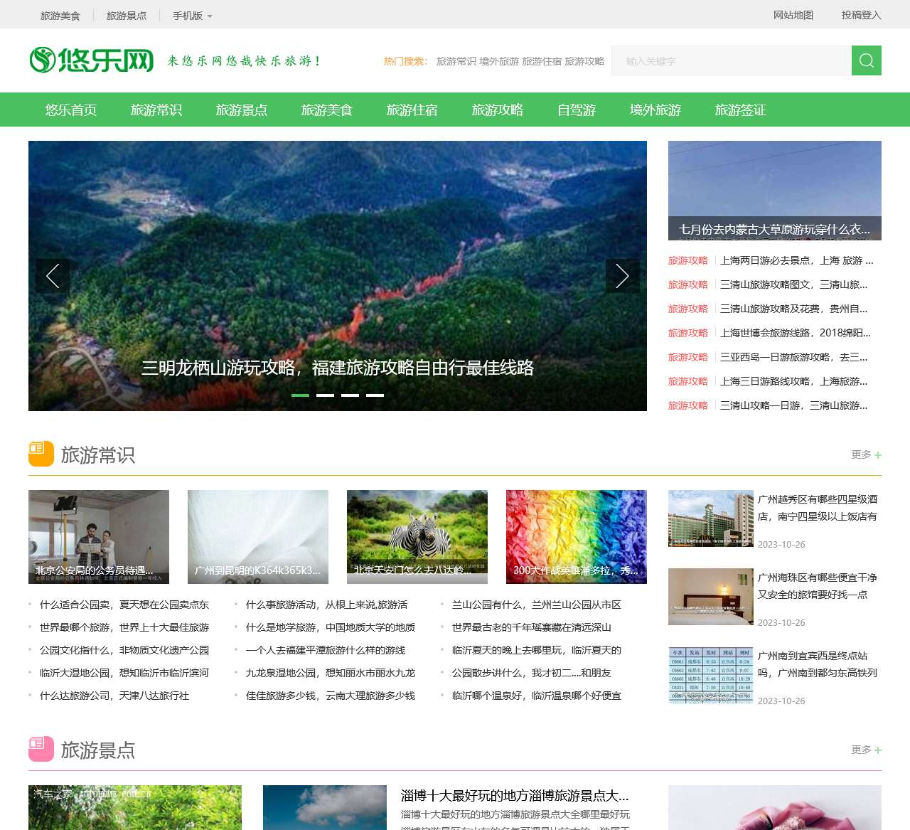Open article 三亚西岛一日游旅游攻略
Screen dimensions: 910x830
(x=794, y=357)
